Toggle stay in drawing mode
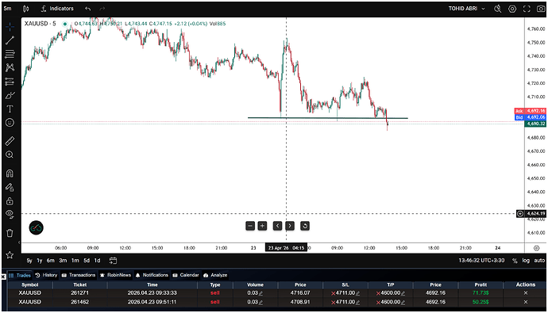Image resolution: width=548 pixels, height=313 pixels. (x=10, y=187)
